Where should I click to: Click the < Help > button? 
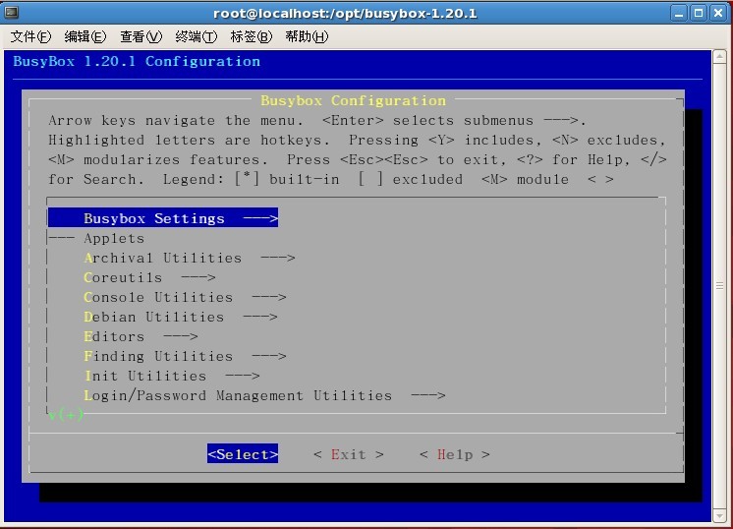coord(455,454)
